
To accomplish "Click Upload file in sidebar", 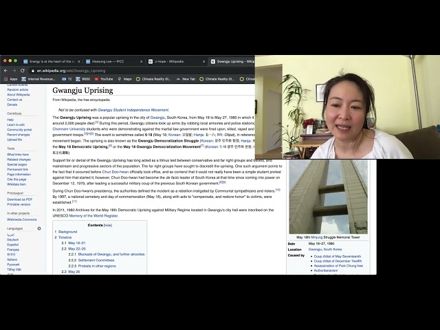I will [14, 140].
